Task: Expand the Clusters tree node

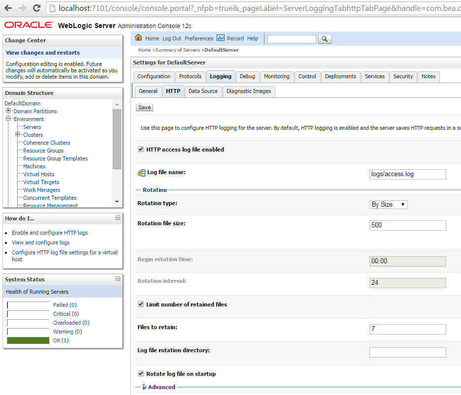Action: click(18, 134)
